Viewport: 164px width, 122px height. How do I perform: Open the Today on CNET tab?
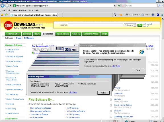pyautogui.click(x=13, y=34)
